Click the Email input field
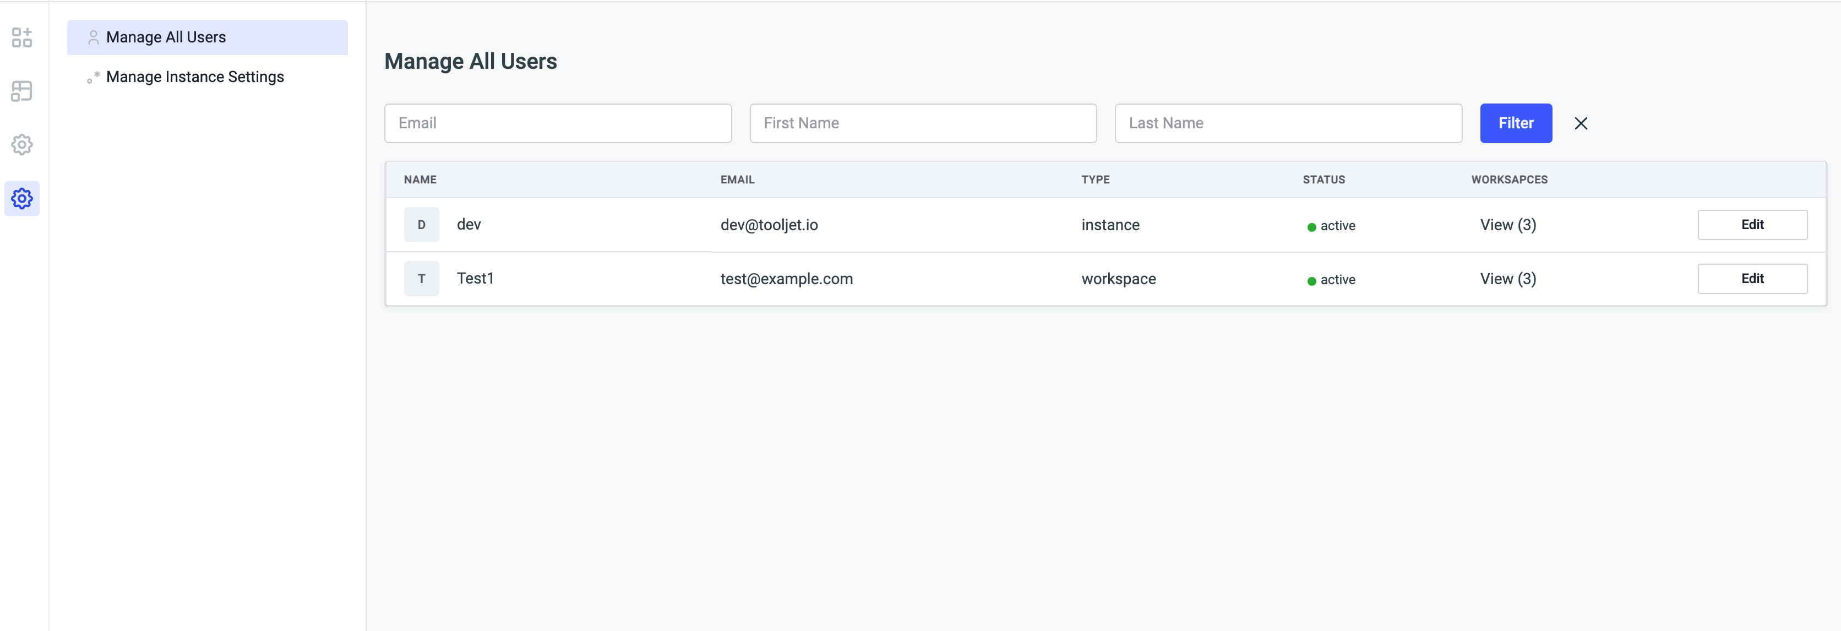The image size is (1841, 631). tap(558, 123)
